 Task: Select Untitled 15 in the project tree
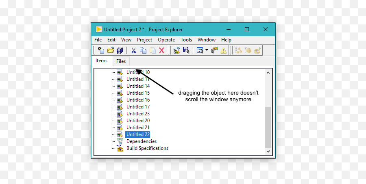point(138,93)
